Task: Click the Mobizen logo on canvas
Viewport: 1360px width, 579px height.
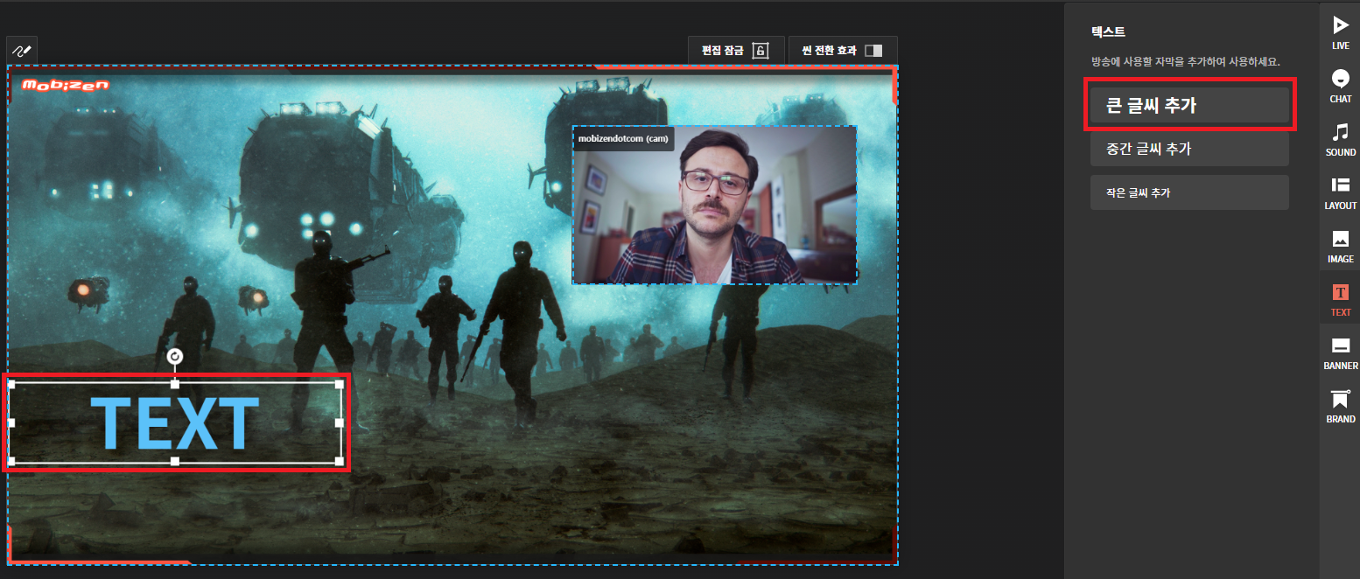Action: tap(65, 85)
